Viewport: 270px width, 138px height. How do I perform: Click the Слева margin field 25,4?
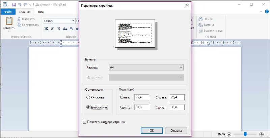(x=142, y=97)
